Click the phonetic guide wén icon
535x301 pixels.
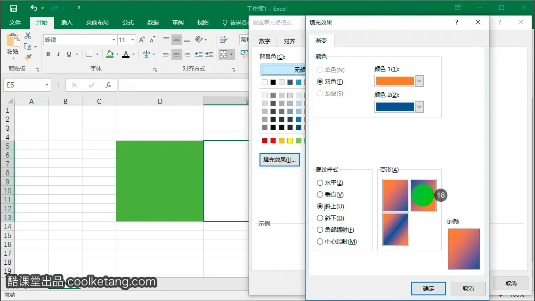tap(146, 54)
